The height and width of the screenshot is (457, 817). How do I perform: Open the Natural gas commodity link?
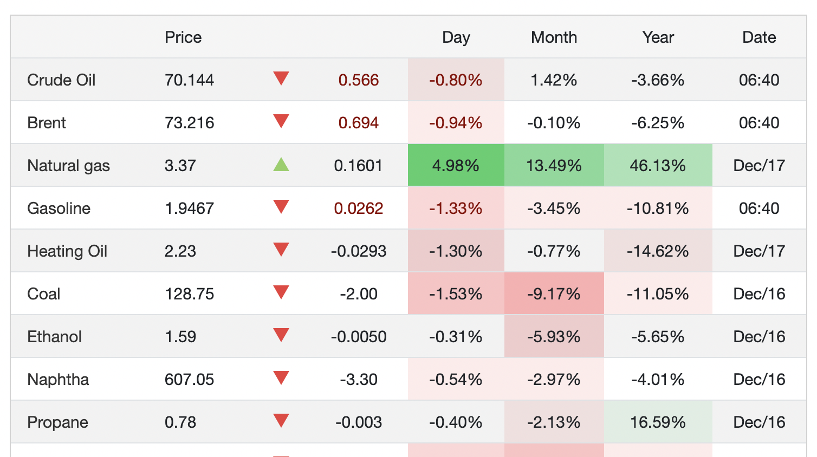69,166
